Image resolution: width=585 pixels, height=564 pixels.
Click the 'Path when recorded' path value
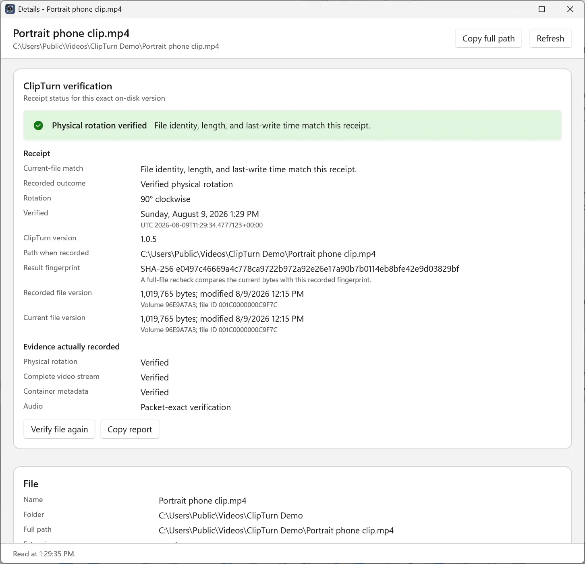click(258, 254)
